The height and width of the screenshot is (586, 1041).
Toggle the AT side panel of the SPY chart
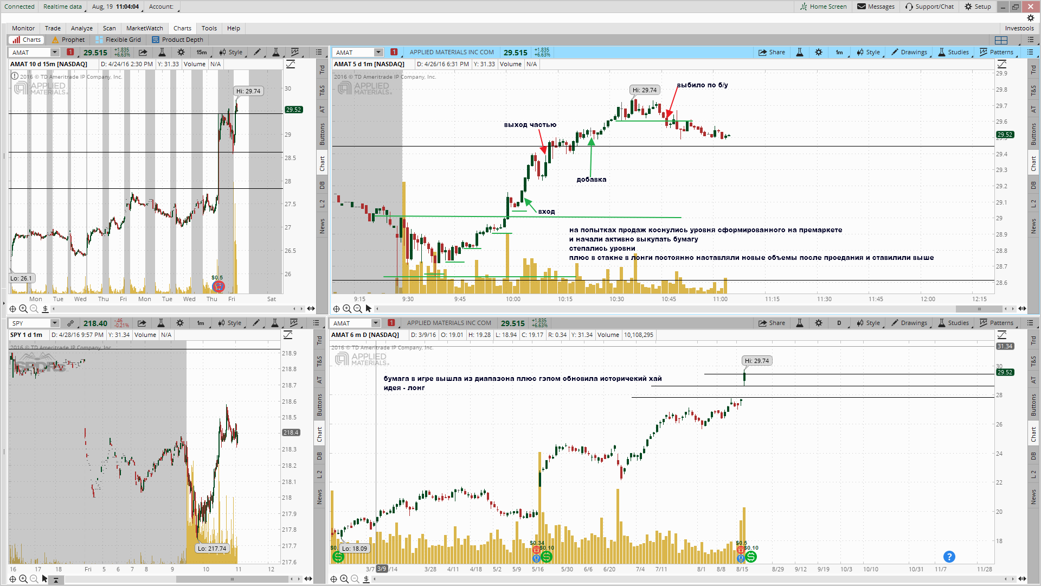[319, 380]
